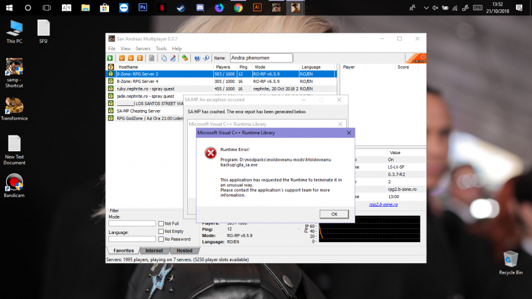Viewport: 532px width, 299px height.
Task: Click the blue Help question mark icon
Action: point(197,58)
